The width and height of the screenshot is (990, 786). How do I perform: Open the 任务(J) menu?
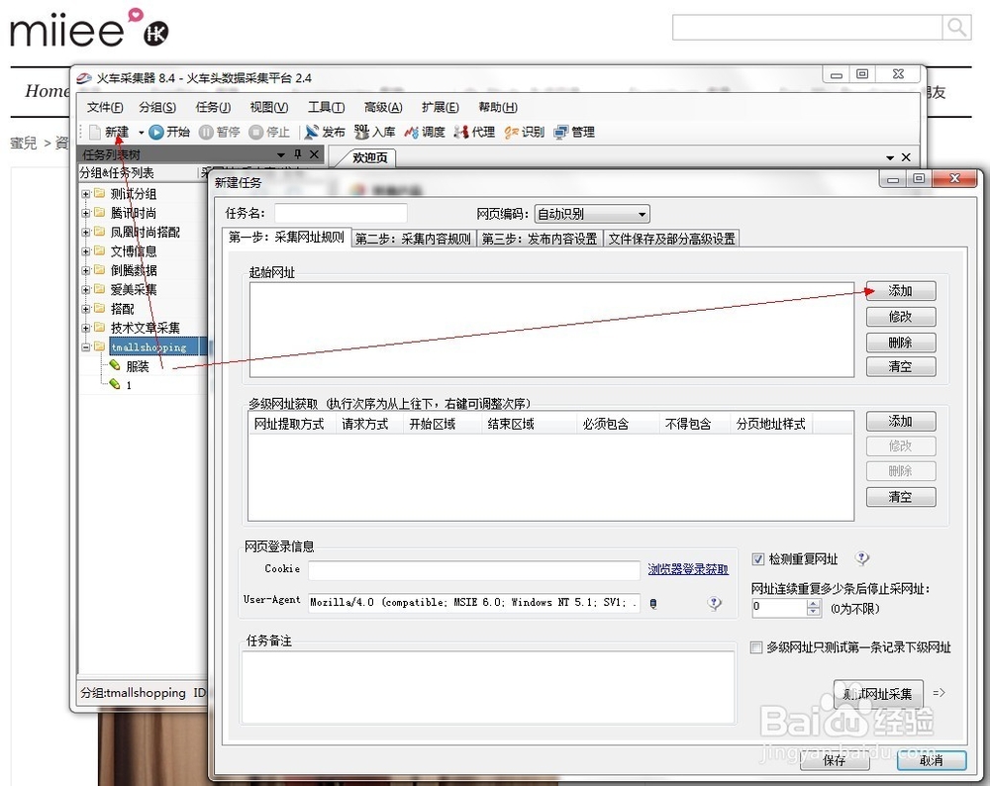(x=213, y=107)
